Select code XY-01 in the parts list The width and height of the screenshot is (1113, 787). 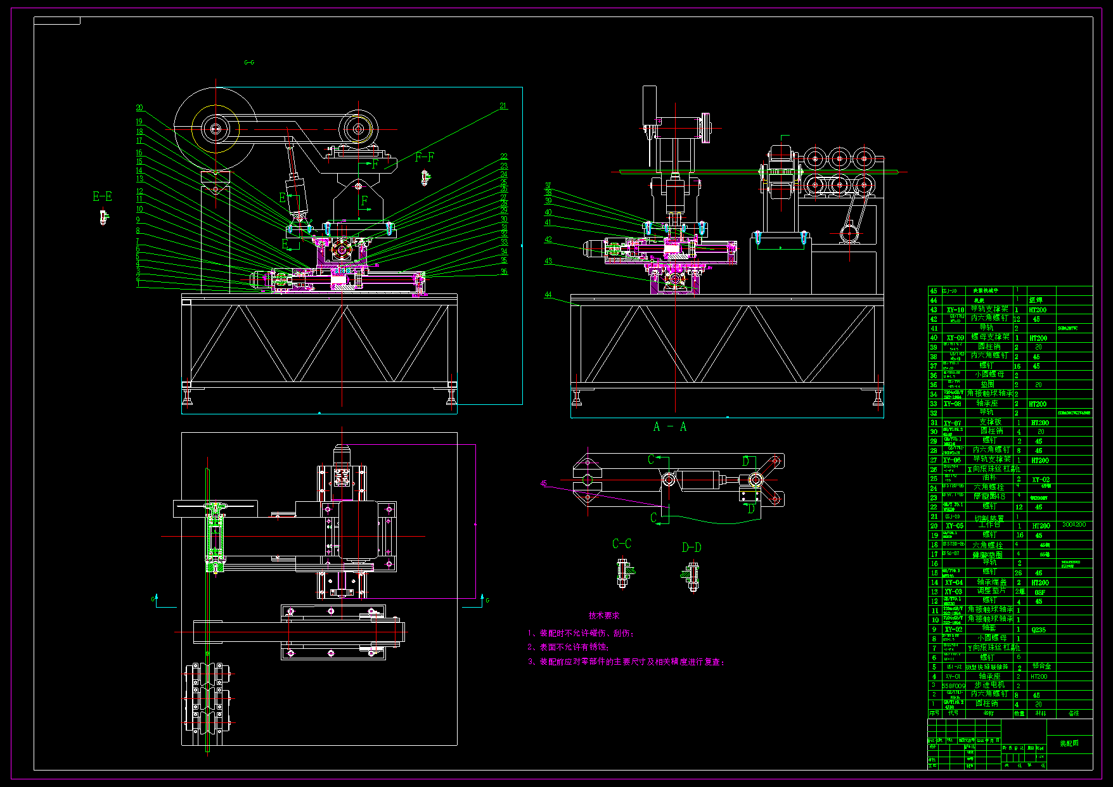pos(953,677)
